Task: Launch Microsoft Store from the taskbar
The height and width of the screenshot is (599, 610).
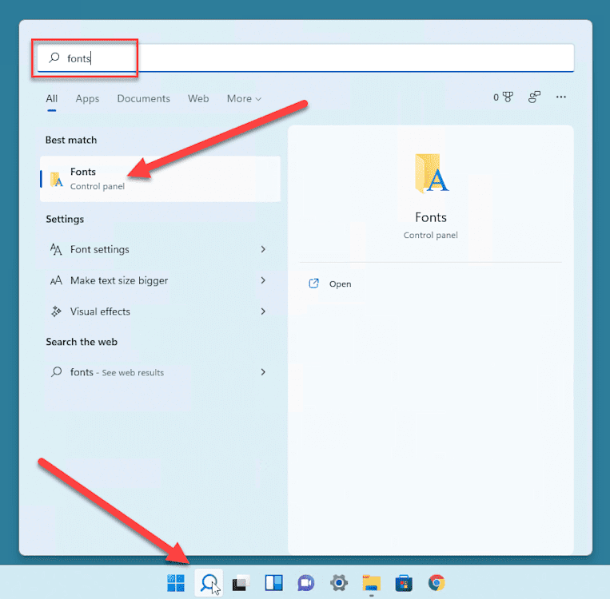Action: [x=404, y=583]
